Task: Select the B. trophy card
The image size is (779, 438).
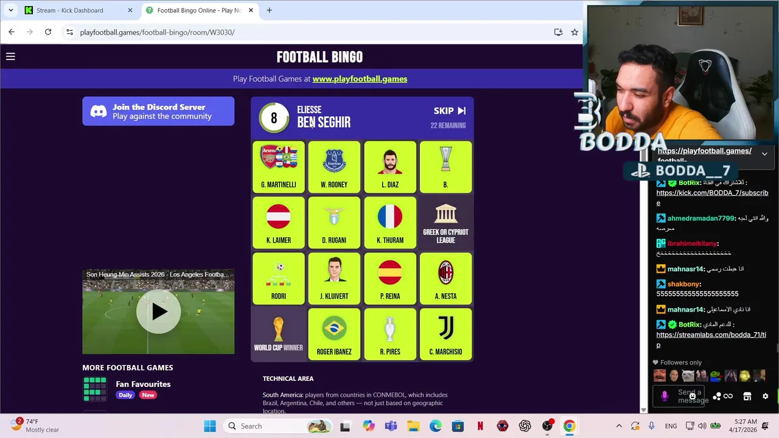Action: coord(445,167)
